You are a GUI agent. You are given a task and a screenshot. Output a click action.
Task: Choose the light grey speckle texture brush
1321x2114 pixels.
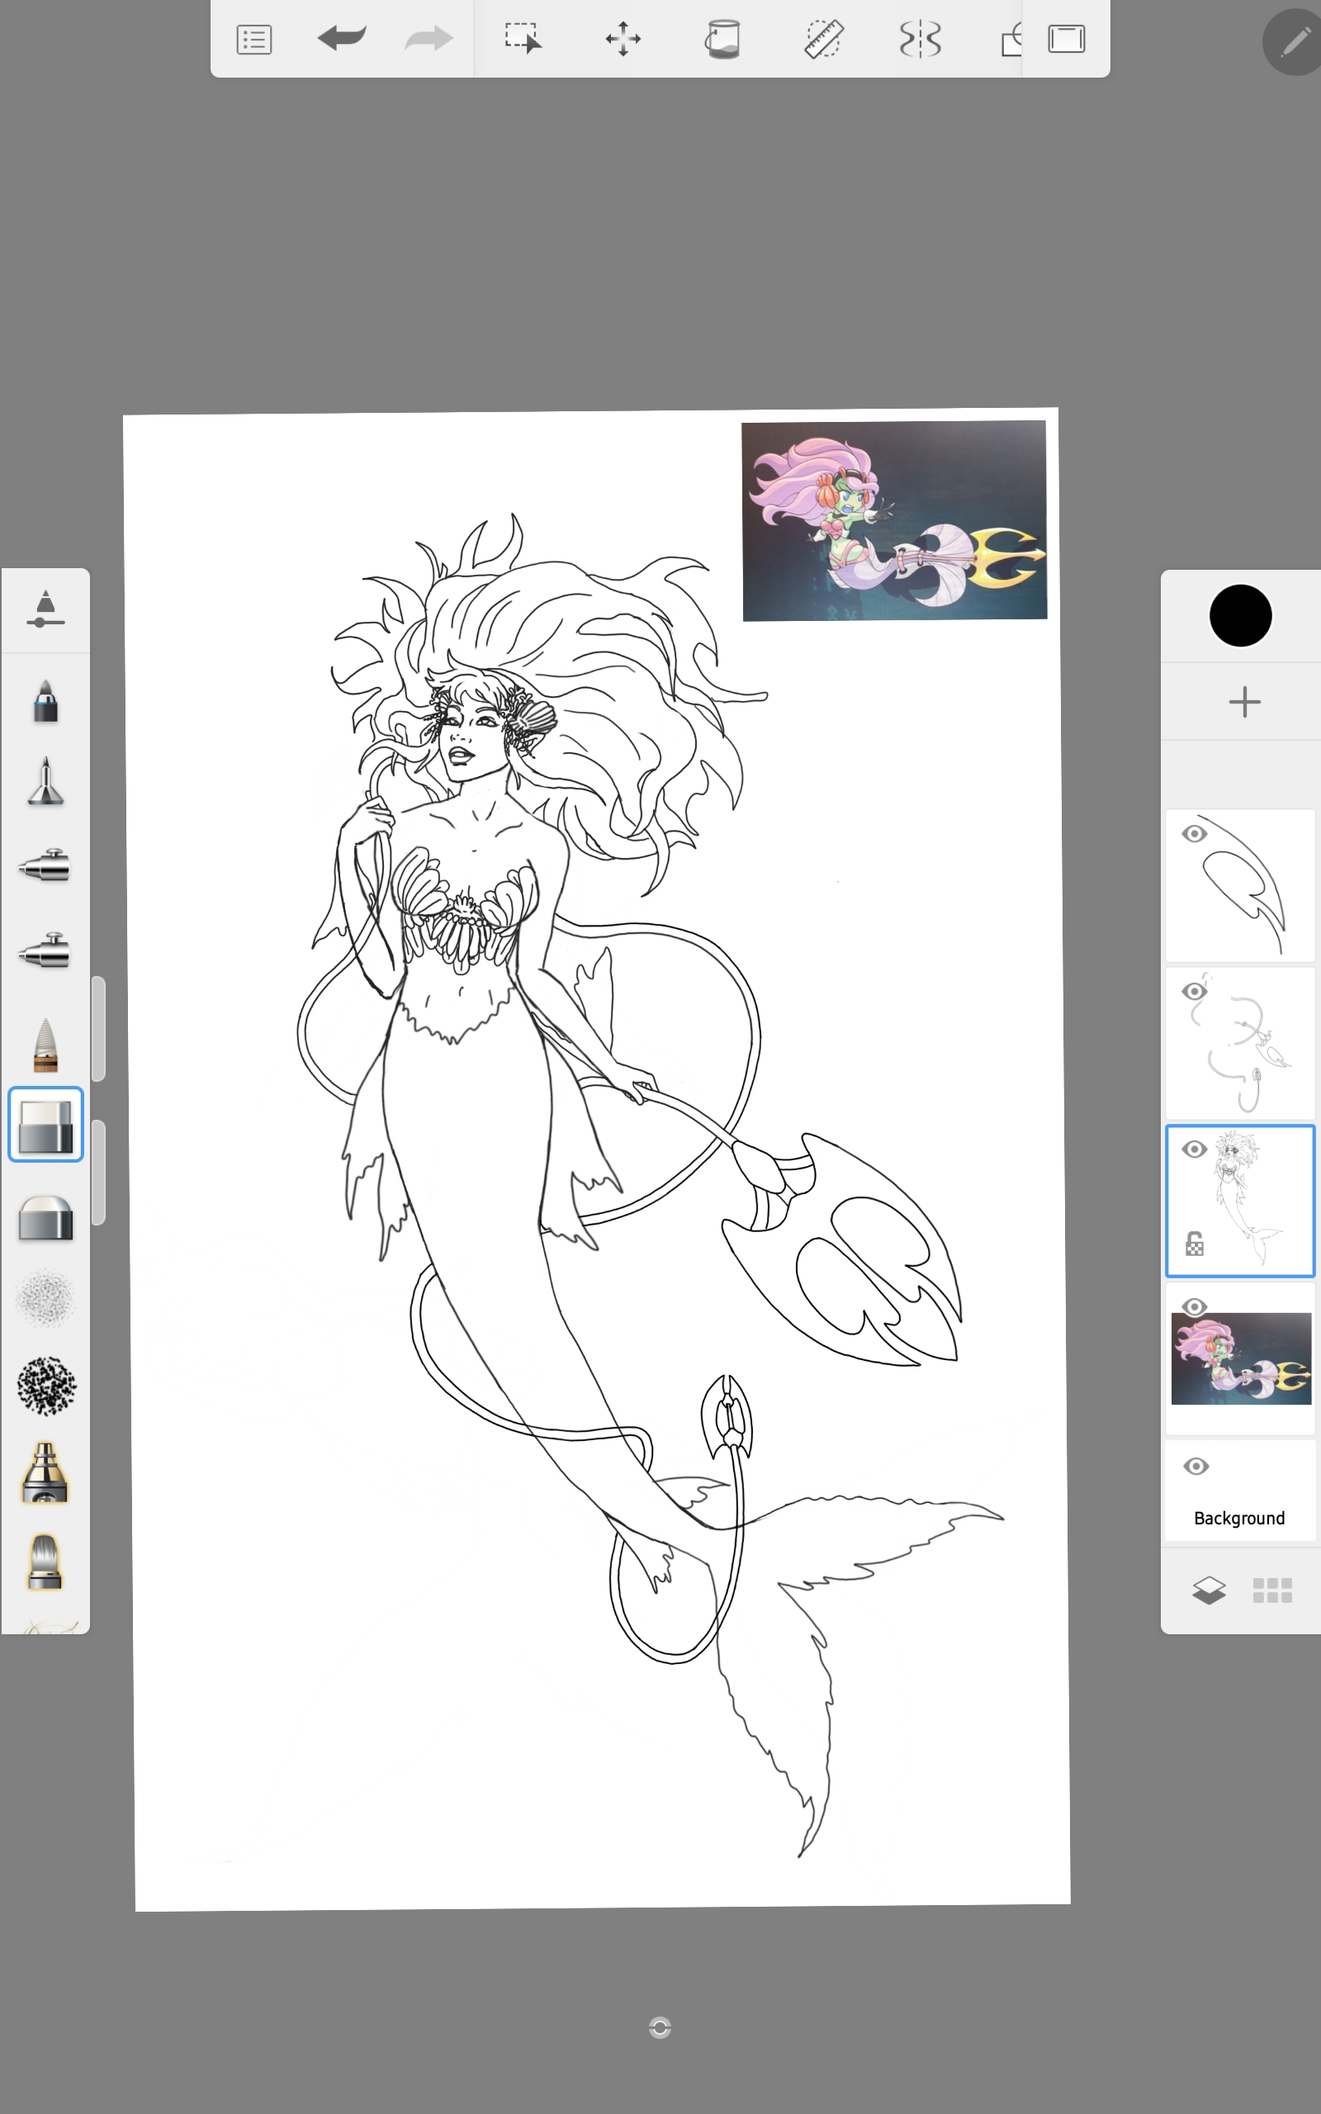pyautogui.click(x=45, y=1299)
